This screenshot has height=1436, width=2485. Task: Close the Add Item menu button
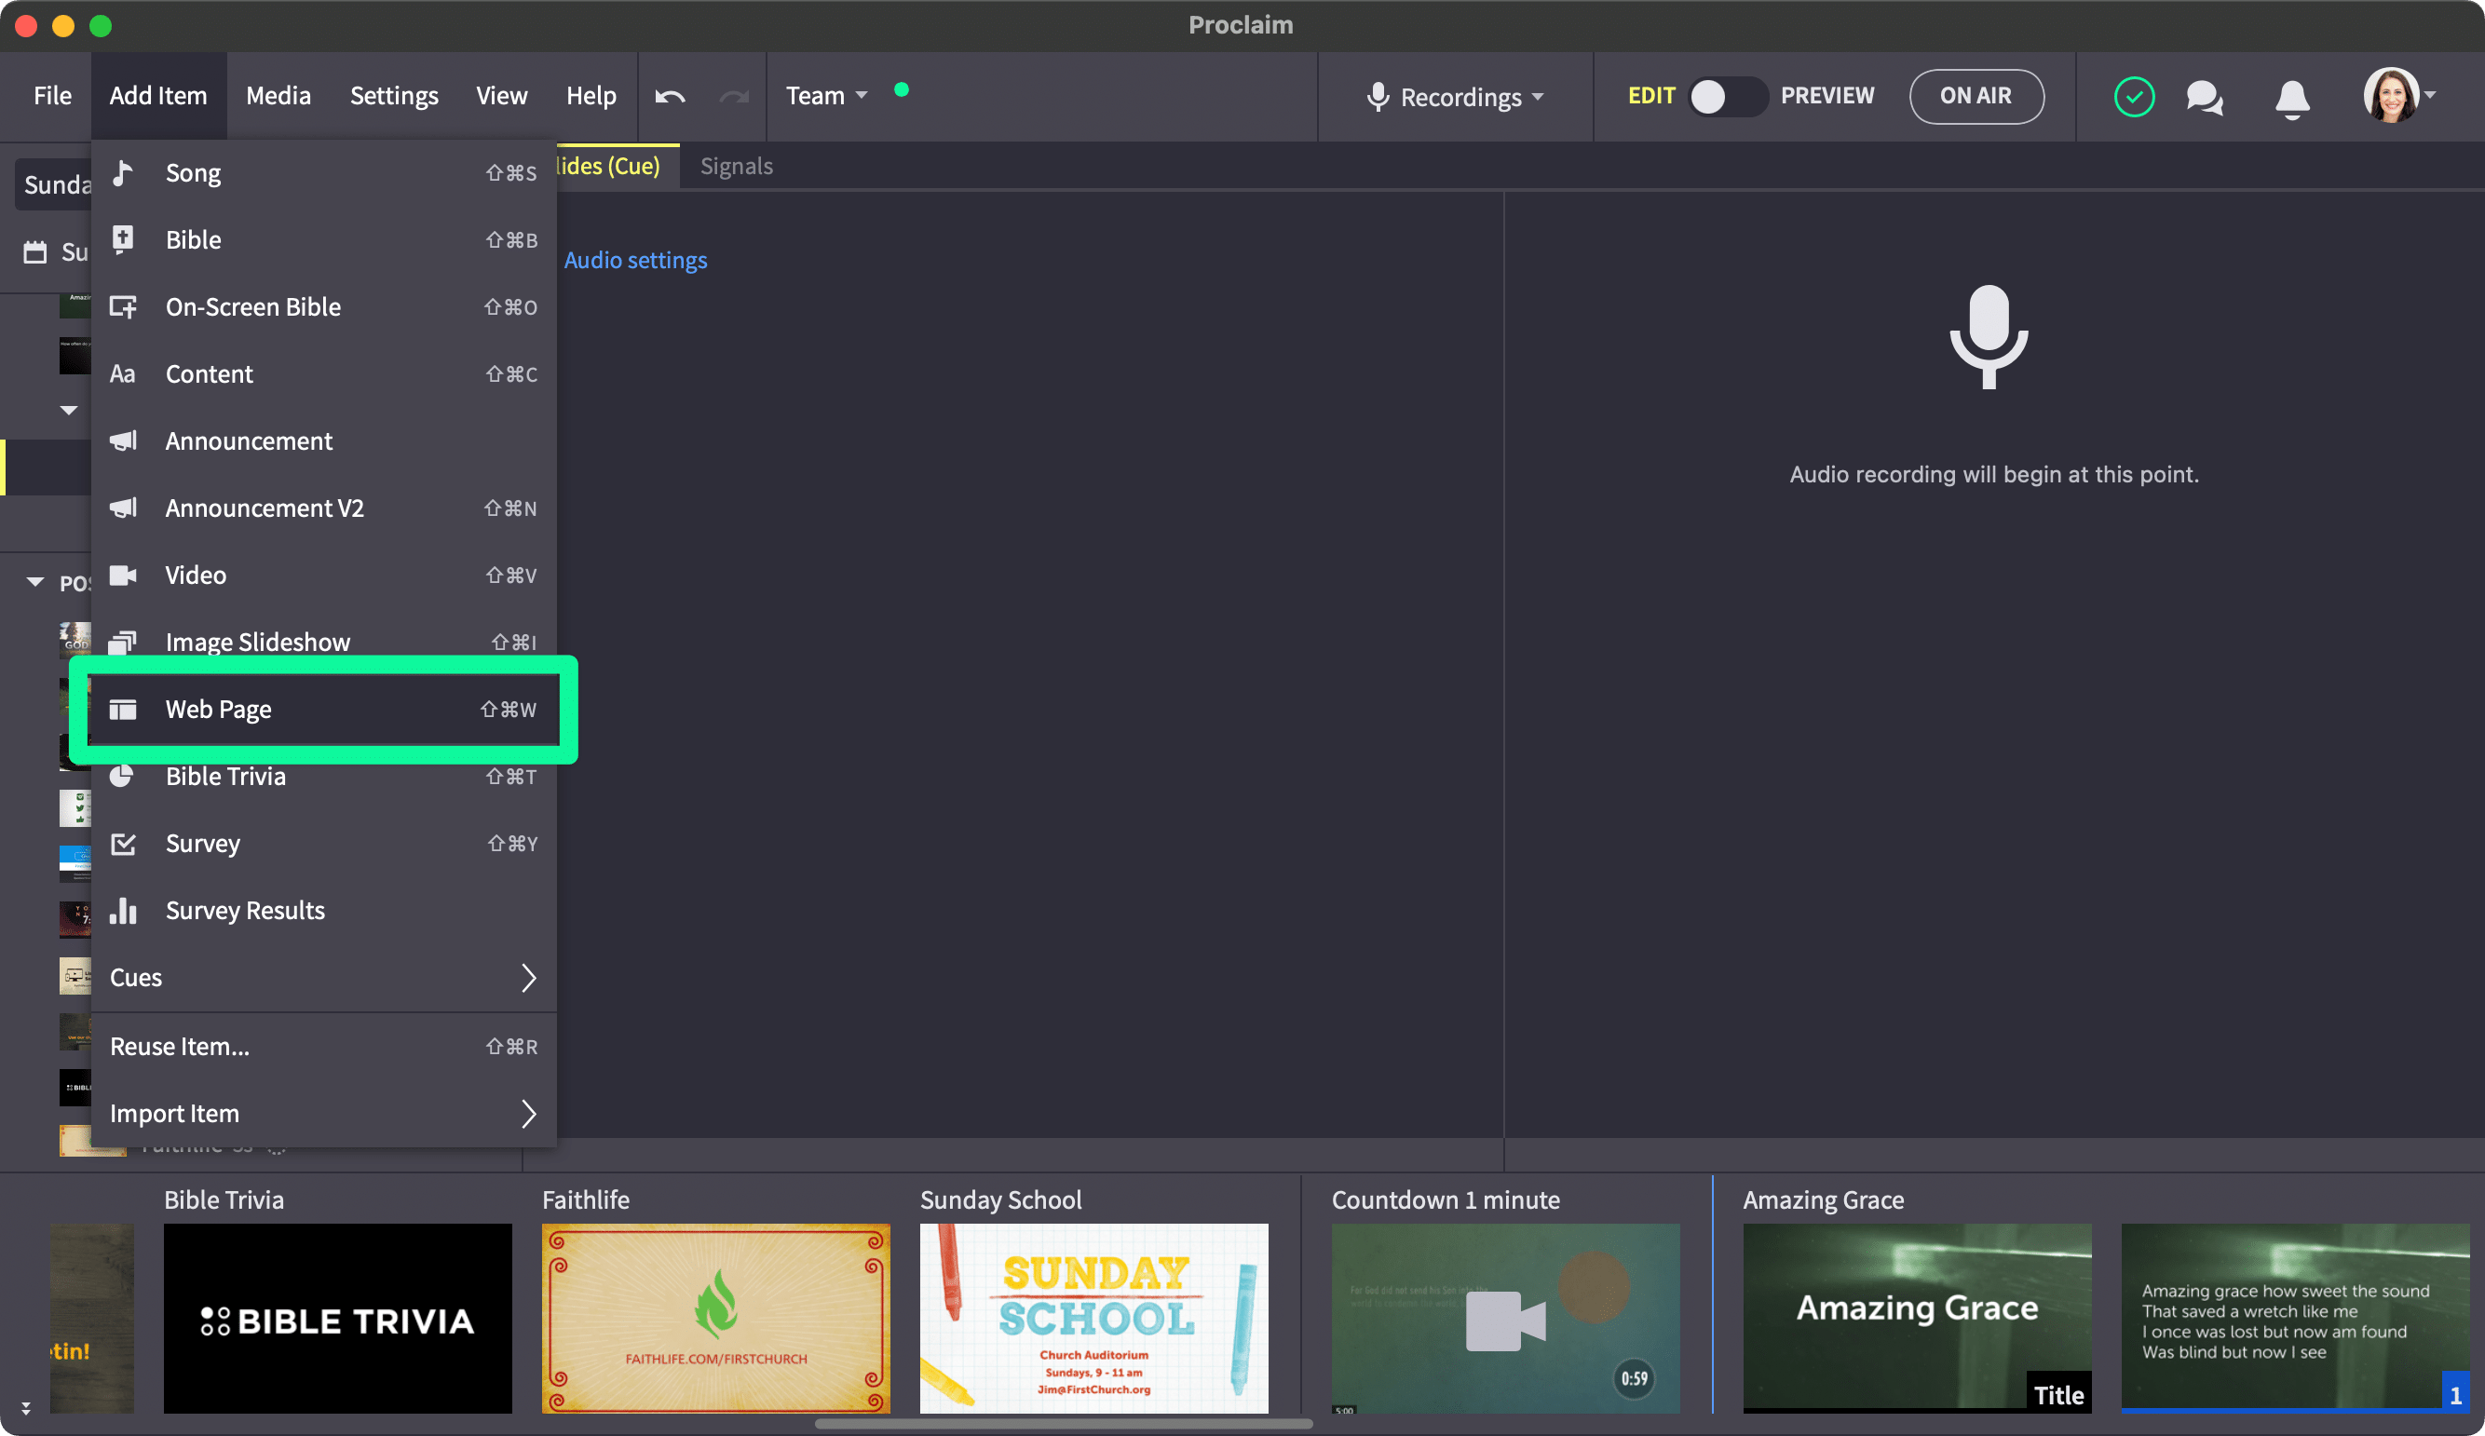tap(157, 95)
